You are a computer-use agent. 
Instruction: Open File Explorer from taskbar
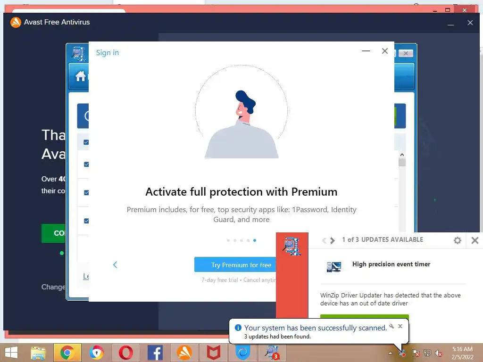pyautogui.click(x=38, y=353)
